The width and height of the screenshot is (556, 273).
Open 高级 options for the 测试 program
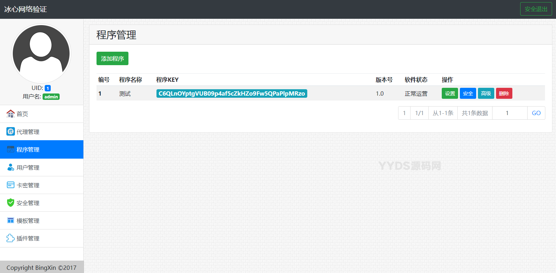click(x=486, y=93)
